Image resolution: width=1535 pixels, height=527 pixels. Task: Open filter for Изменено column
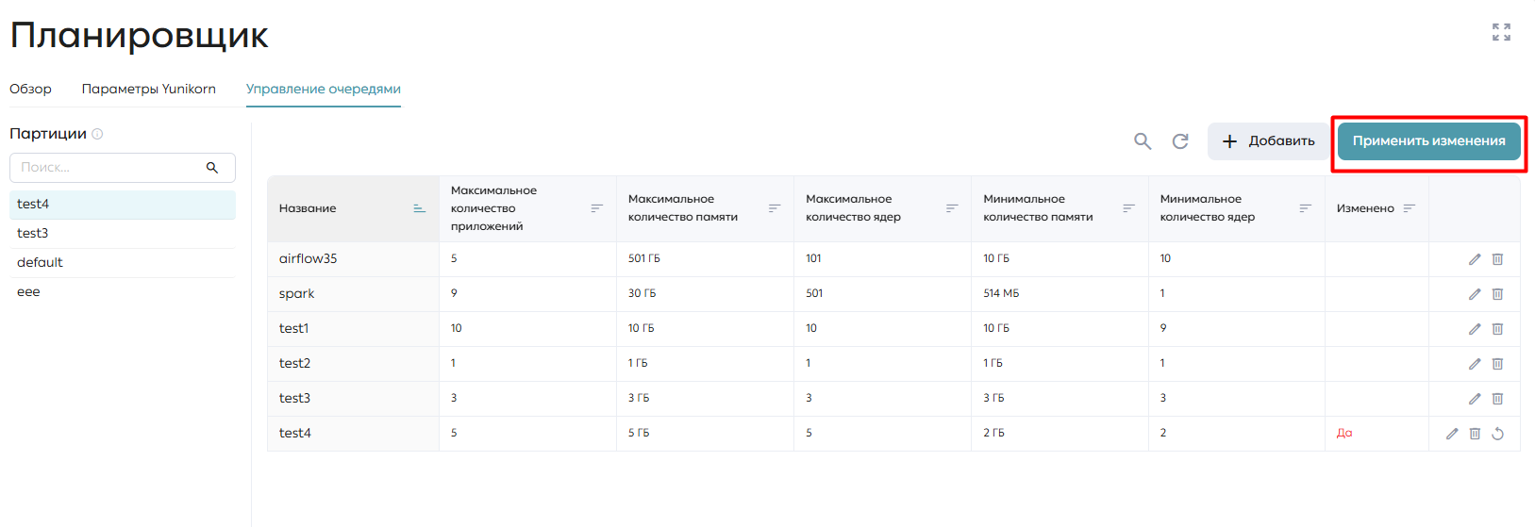(1410, 208)
